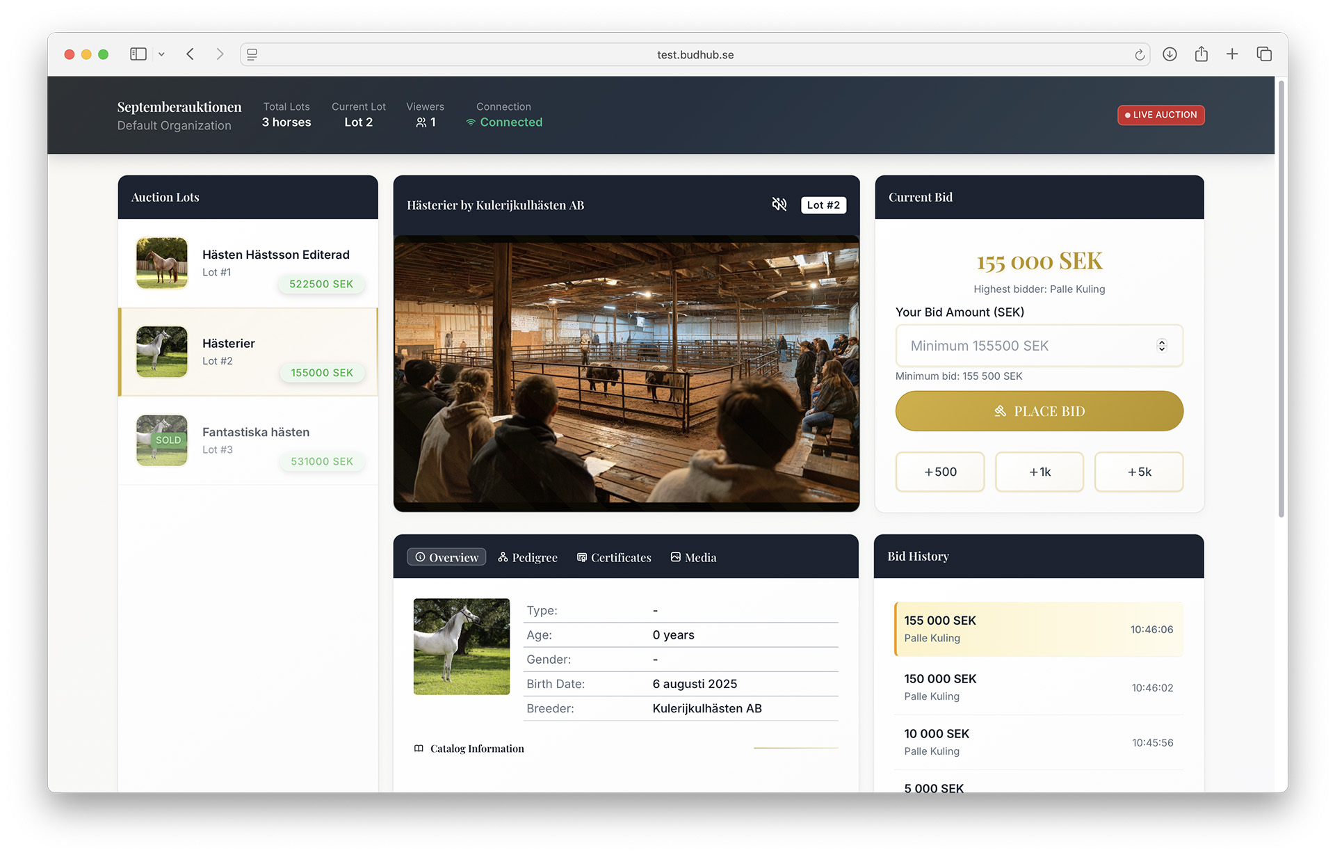Reload the test.budhub.se page

[1140, 55]
